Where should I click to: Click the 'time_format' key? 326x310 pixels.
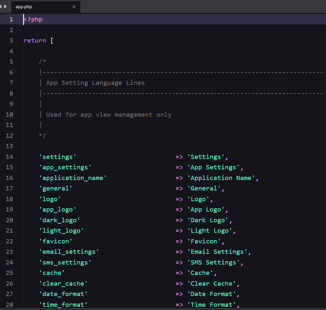tap(63, 304)
